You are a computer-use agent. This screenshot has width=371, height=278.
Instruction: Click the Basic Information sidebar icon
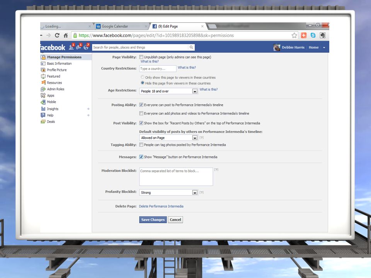pos(43,64)
